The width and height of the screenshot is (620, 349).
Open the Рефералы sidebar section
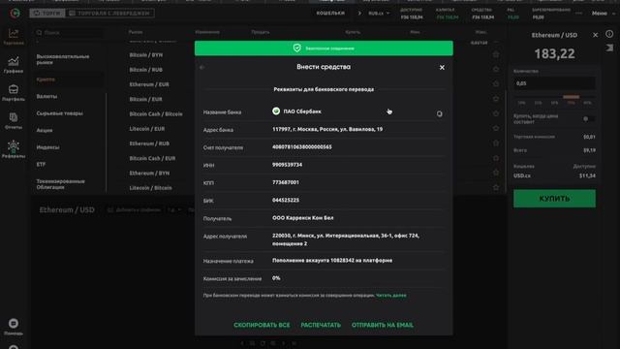14,149
